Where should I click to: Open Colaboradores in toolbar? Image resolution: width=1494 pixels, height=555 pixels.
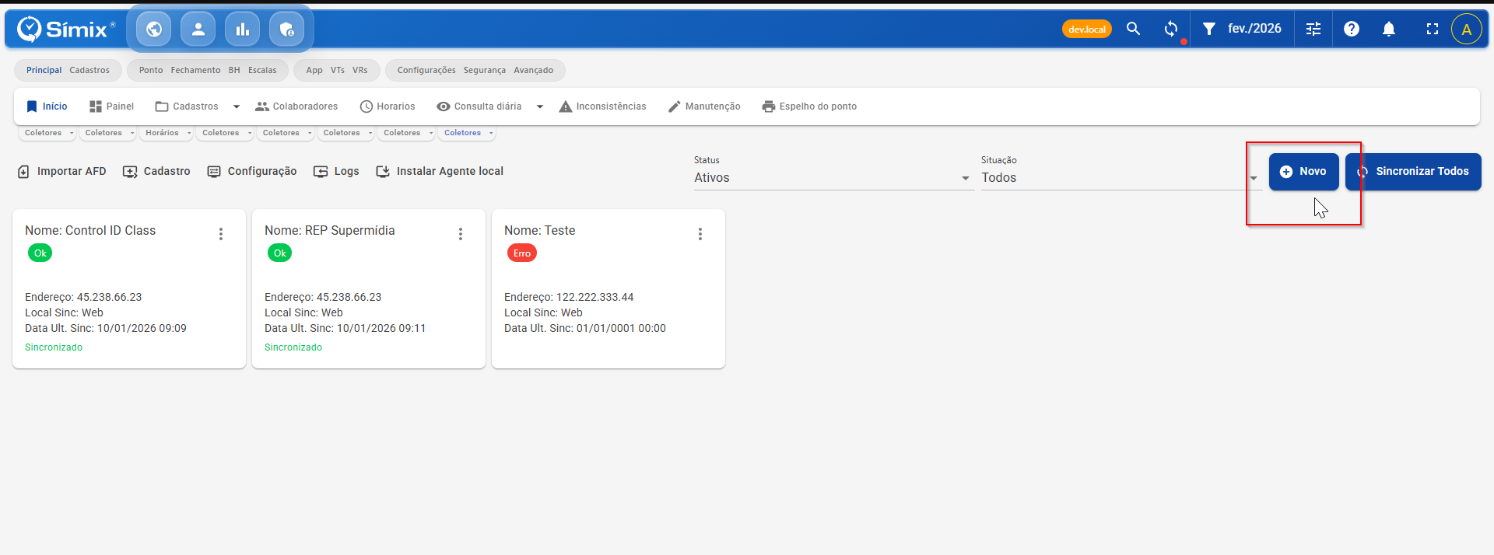click(x=296, y=106)
